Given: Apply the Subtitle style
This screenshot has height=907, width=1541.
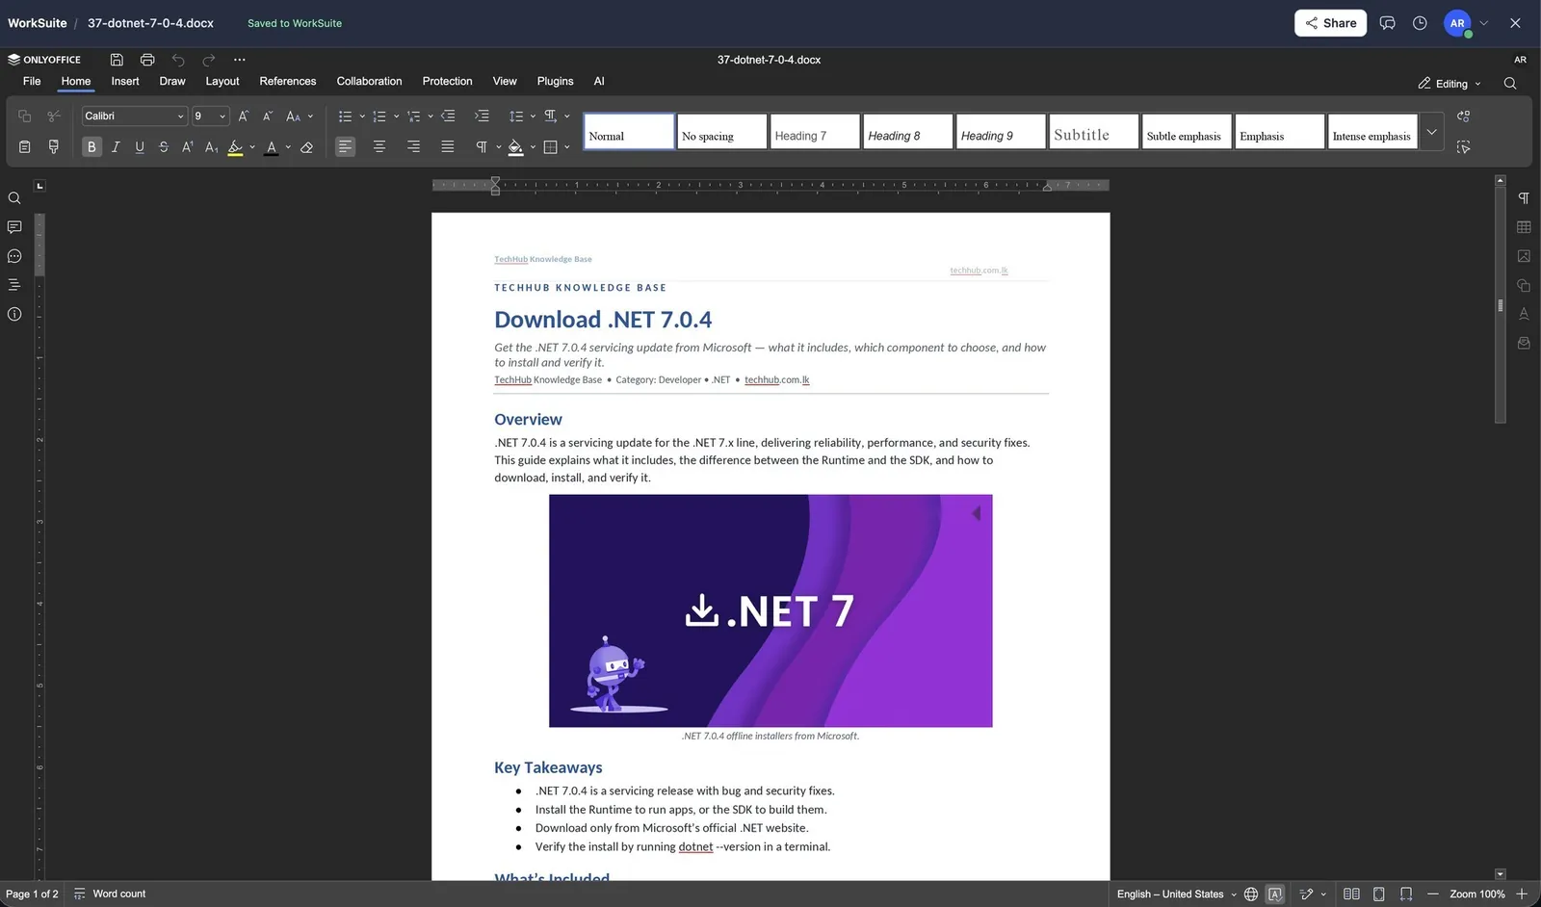Looking at the screenshot, I should (x=1093, y=132).
